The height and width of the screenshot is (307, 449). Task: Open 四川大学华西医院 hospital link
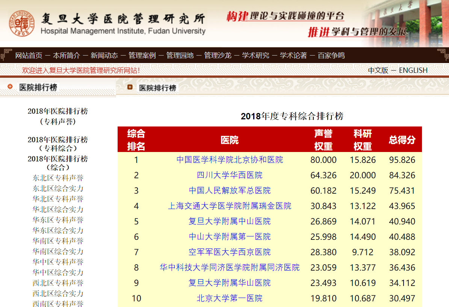pos(229,175)
